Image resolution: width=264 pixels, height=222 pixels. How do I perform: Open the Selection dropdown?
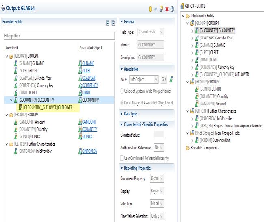(157, 203)
